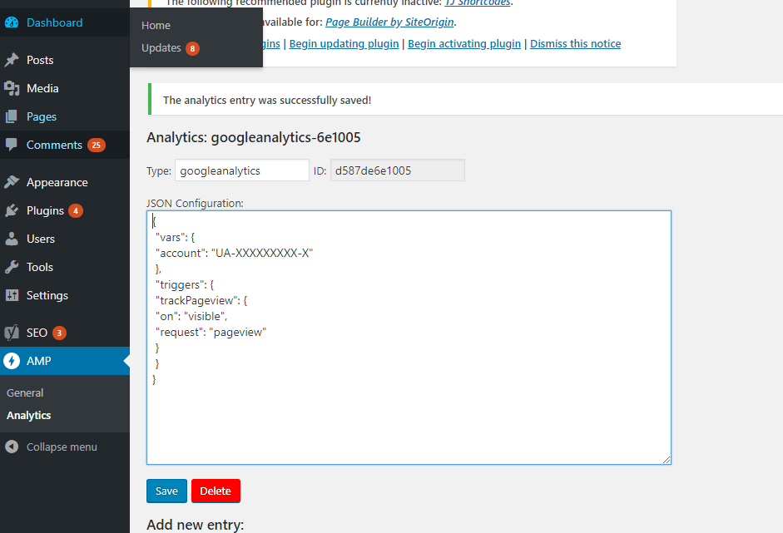Open the Comments menu
Screen dimensions: 783x533
click(65, 145)
